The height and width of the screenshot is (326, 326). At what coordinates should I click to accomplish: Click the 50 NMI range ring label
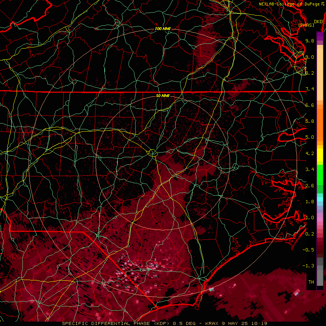[x=163, y=96]
